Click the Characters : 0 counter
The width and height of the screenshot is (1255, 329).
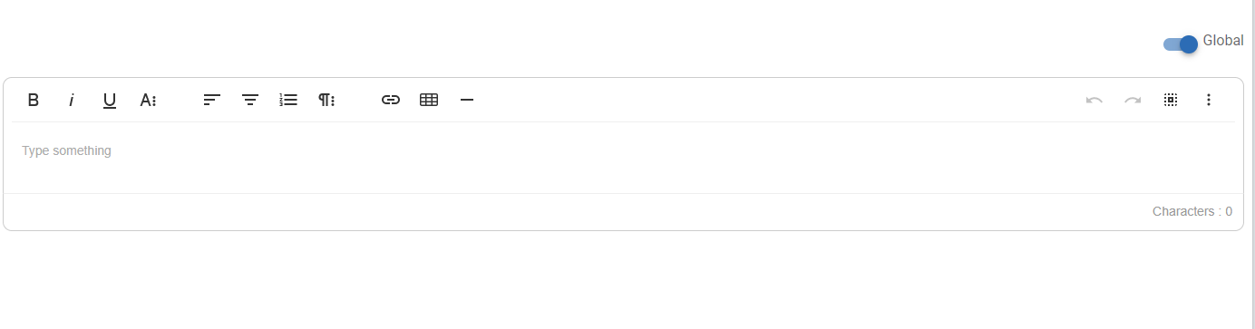point(1192,211)
